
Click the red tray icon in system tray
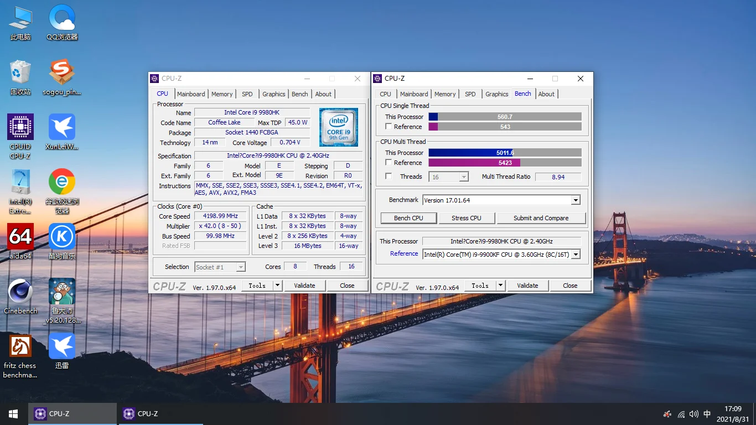coord(668,414)
